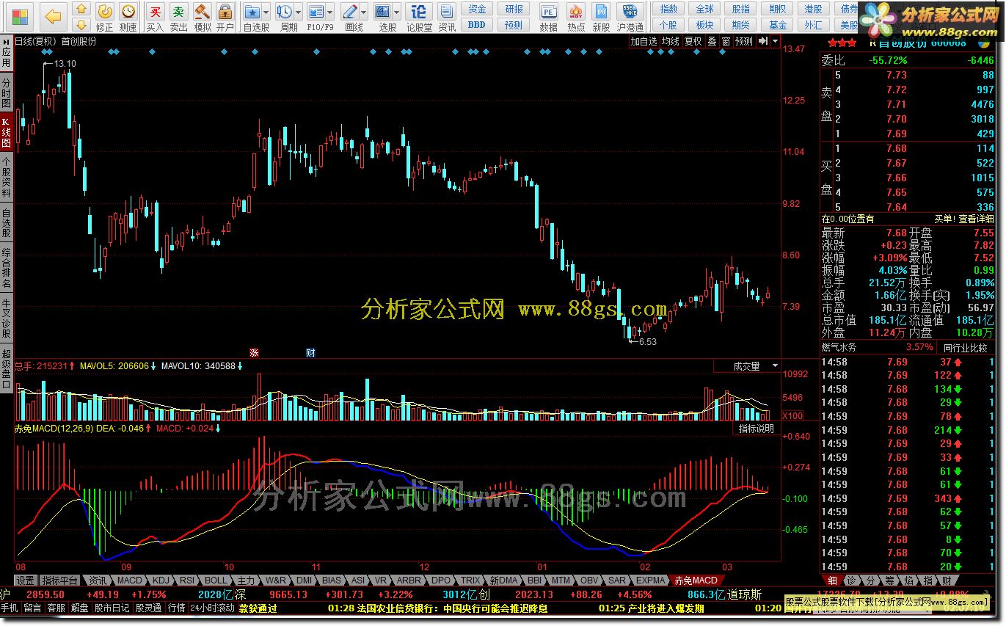Expand the 自选股 dropdown arrow
Screen dimensions: 1006x626
point(266,12)
